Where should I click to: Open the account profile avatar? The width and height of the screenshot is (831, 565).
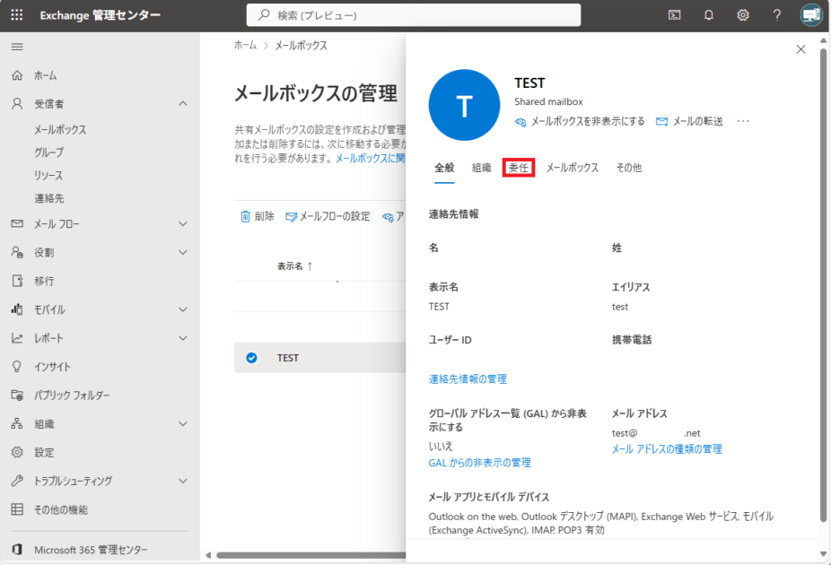pos(811,15)
